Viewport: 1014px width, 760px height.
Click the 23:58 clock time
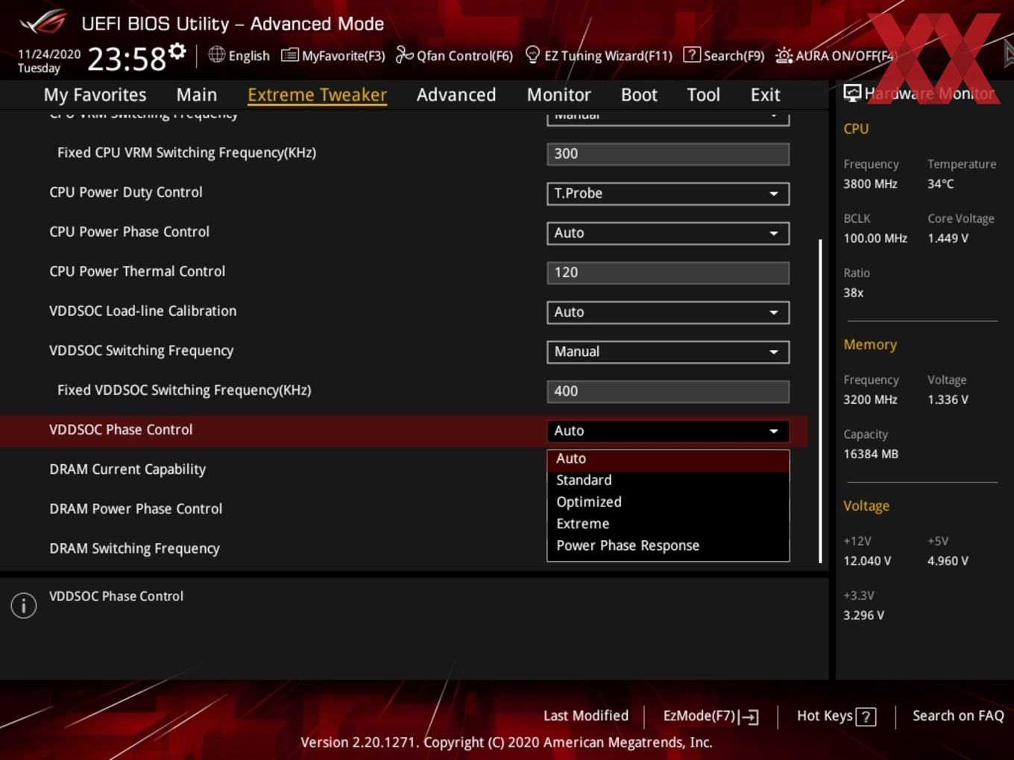127,59
